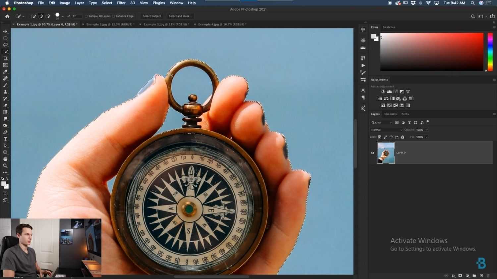This screenshot has height=279, width=497.
Task: Pick the Eyedropper tool
Action: point(5,72)
